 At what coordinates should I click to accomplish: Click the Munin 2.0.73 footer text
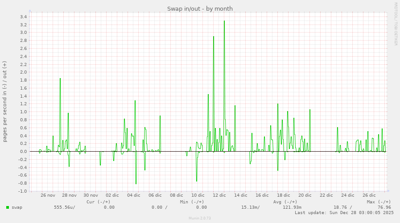[200, 219]
